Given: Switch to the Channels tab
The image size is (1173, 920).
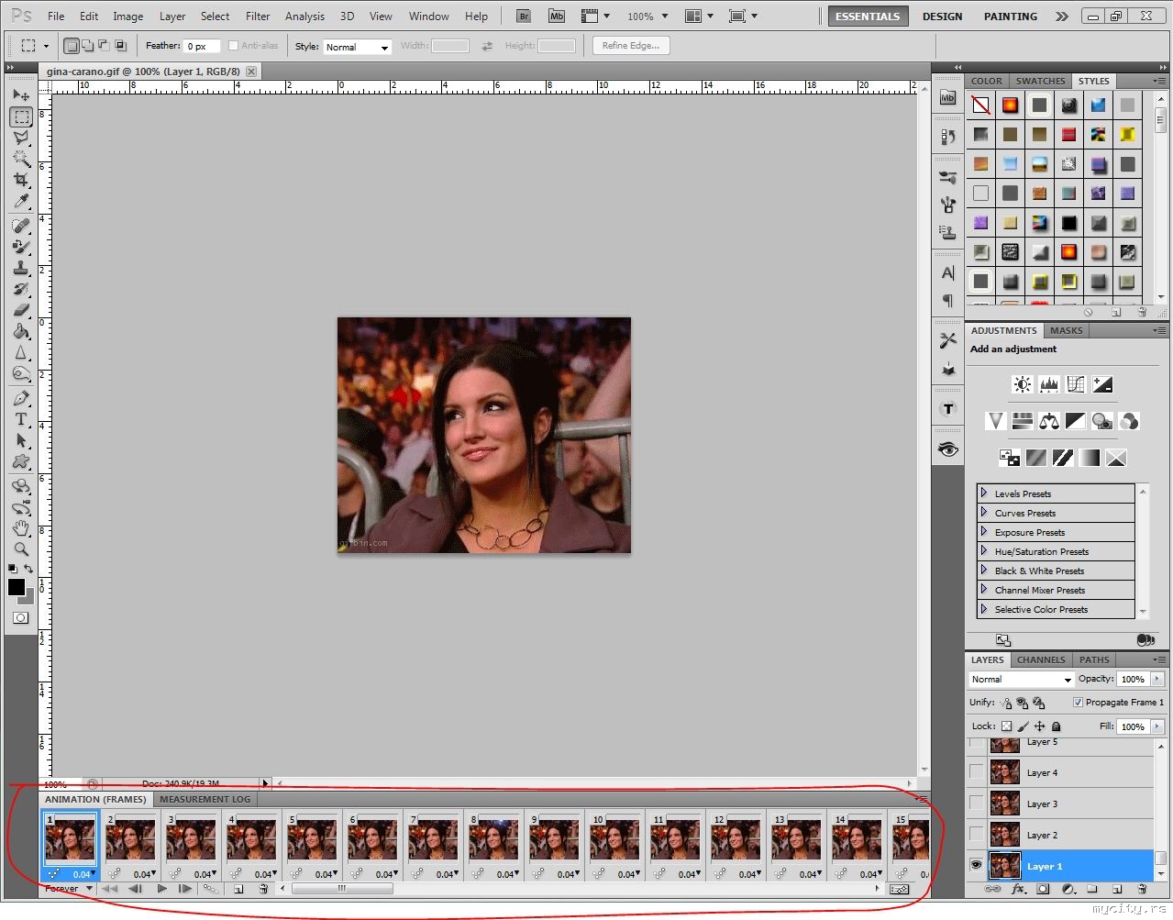Looking at the screenshot, I should [x=1040, y=660].
